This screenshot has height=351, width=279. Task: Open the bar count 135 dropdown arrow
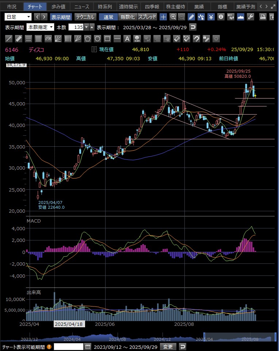coord(86,27)
